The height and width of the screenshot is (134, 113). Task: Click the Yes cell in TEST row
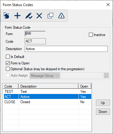(85, 92)
